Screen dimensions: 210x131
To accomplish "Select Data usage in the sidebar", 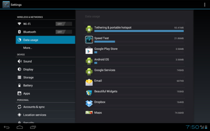I will [x=45, y=40].
